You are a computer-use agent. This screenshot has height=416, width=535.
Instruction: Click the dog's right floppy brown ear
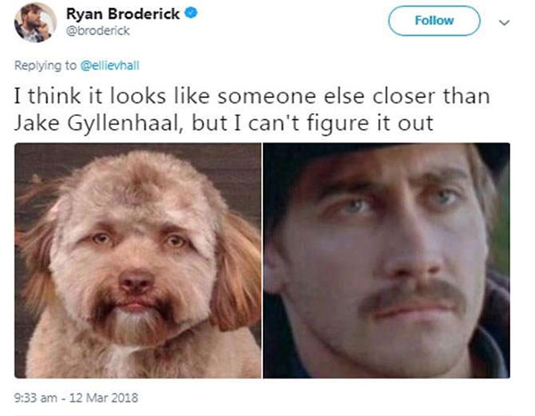coord(235,273)
